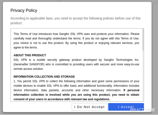
Task: Click the '(hereinafter SANGFOR)' text
Action: 29,64
